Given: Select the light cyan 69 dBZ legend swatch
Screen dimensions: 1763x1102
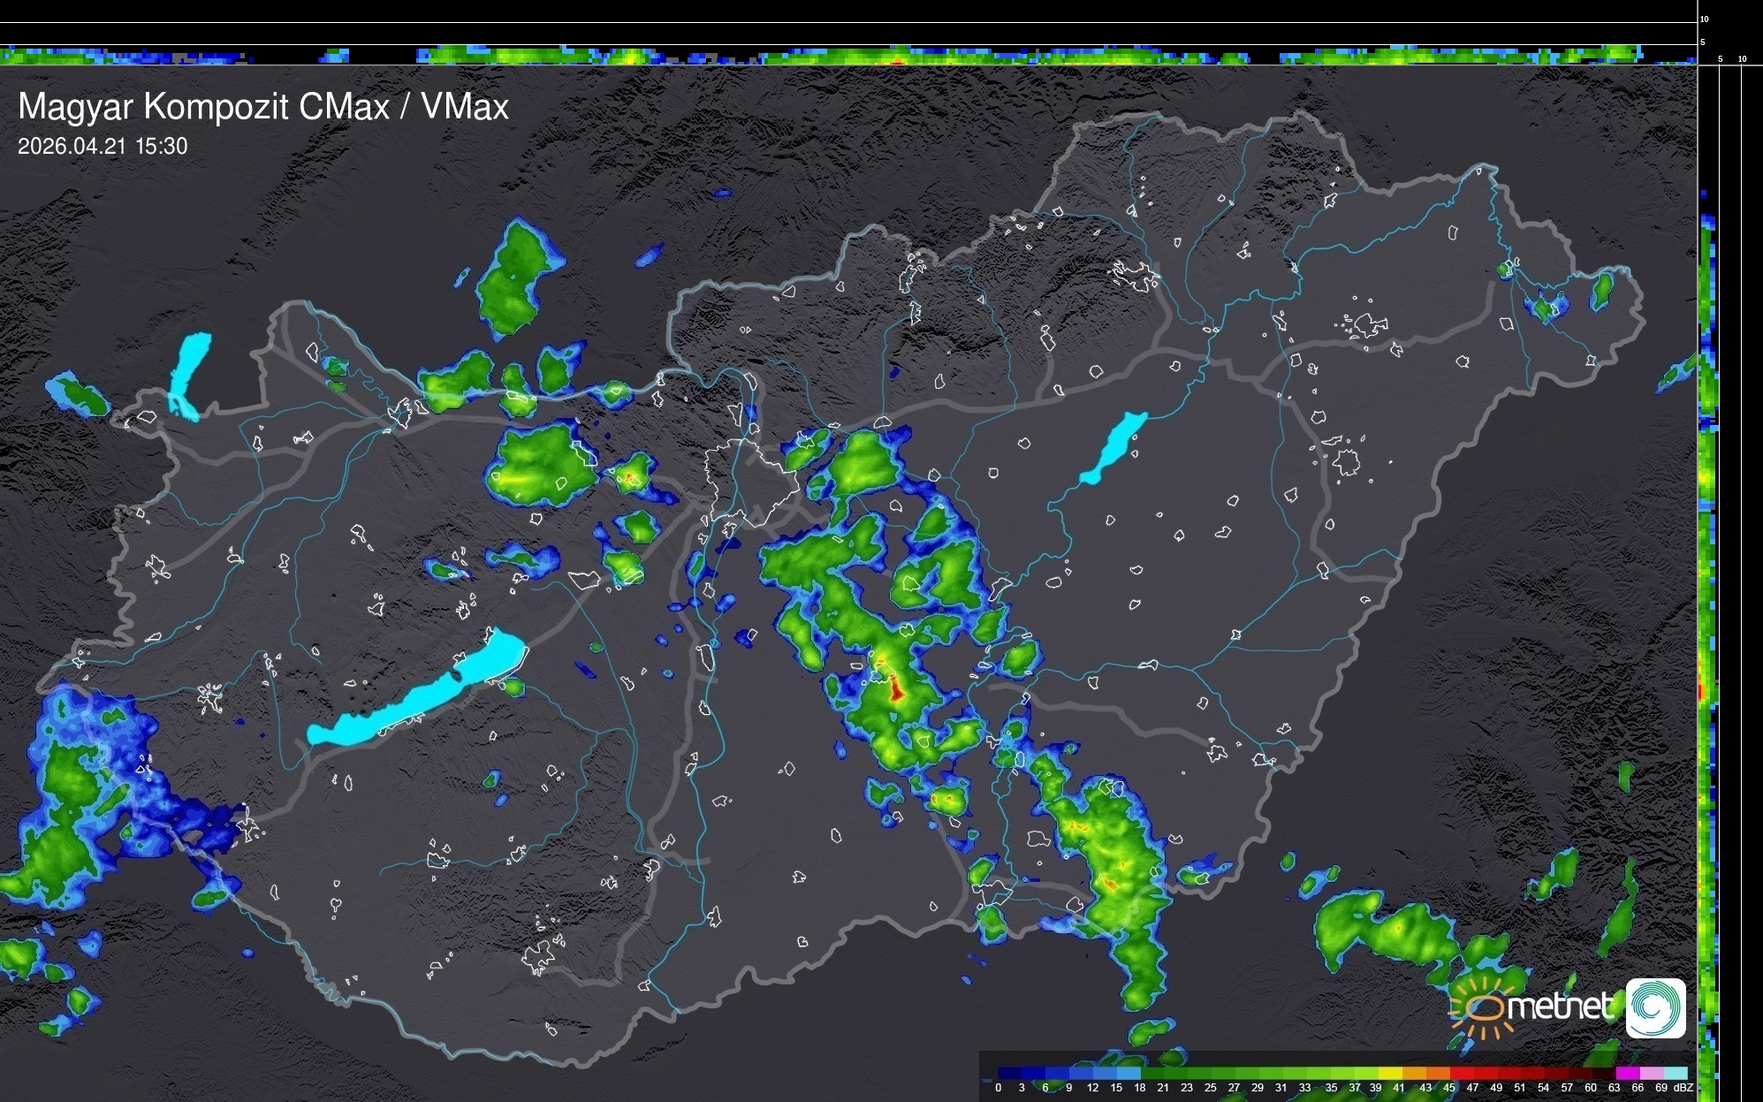Looking at the screenshot, I should tap(1675, 1073).
